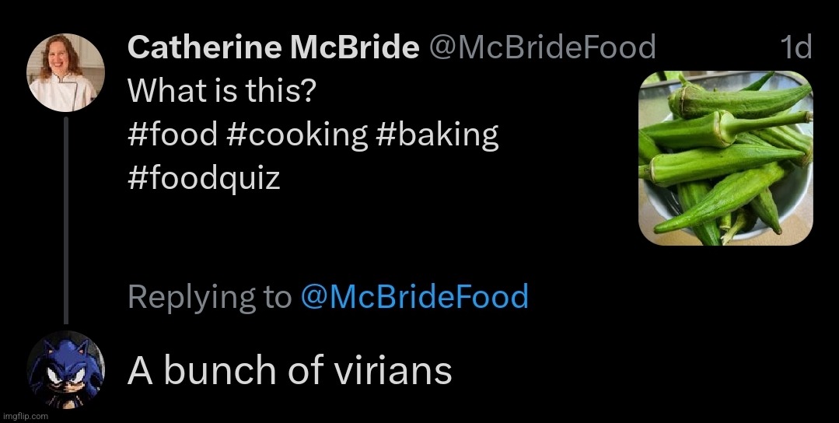
Task: Select the reply text "A bunch of virians"
Action: point(289,371)
